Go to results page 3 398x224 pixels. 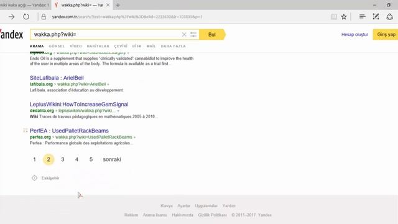(x=63, y=159)
